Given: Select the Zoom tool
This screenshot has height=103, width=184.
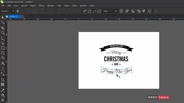Looking at the screenshot, I should (x=3, y=33).
